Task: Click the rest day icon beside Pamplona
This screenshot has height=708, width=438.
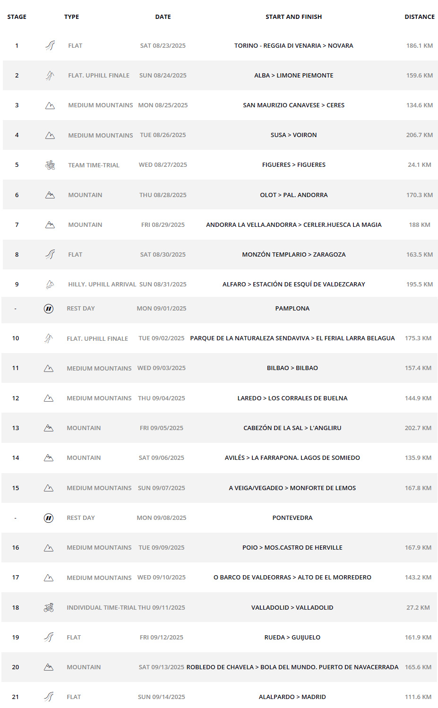Action: point(49,309)
